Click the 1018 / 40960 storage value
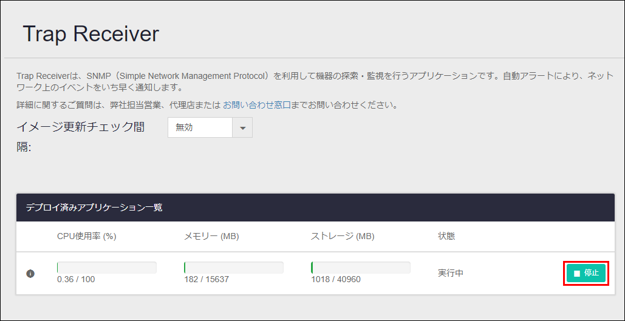The width and height of the screenshot is (625, 321). pos(336,279)
